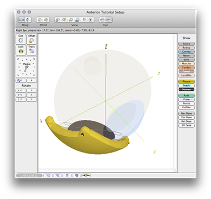Click the zoom scale 1.00 512x512 field
The height and width of the screenshot is (199, 211).
(x=29, y=175)
